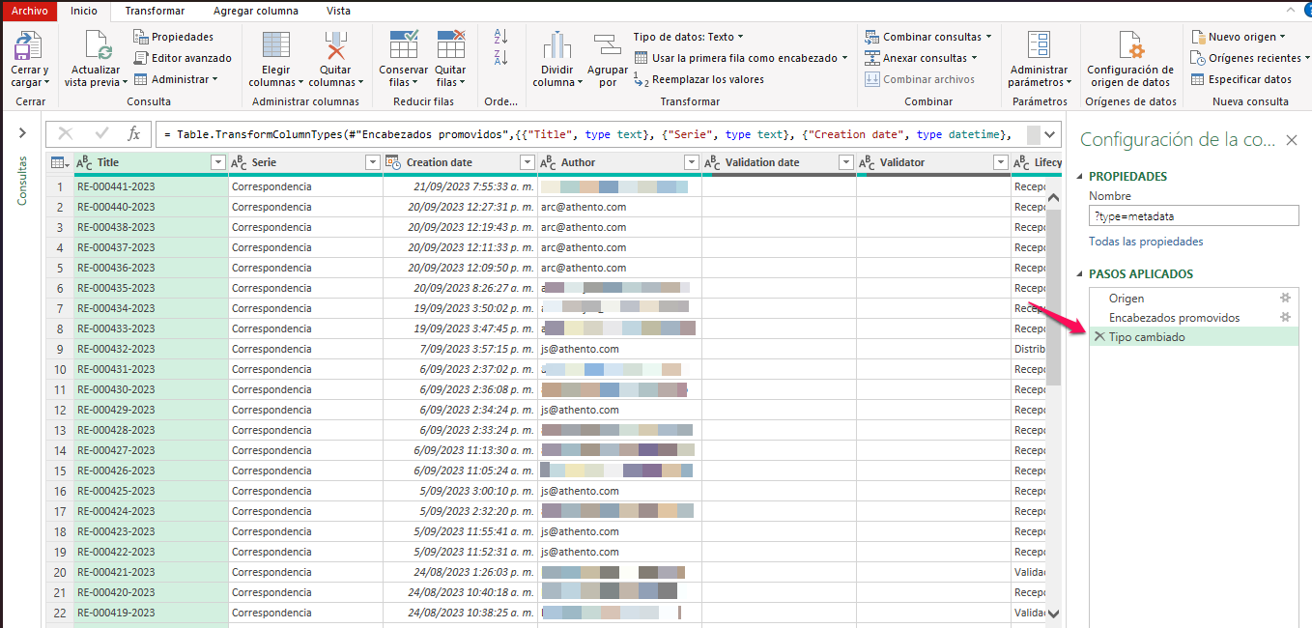Open the Agregar columna tab
Screen dimensions: 1312x628
tap(256, 11)
